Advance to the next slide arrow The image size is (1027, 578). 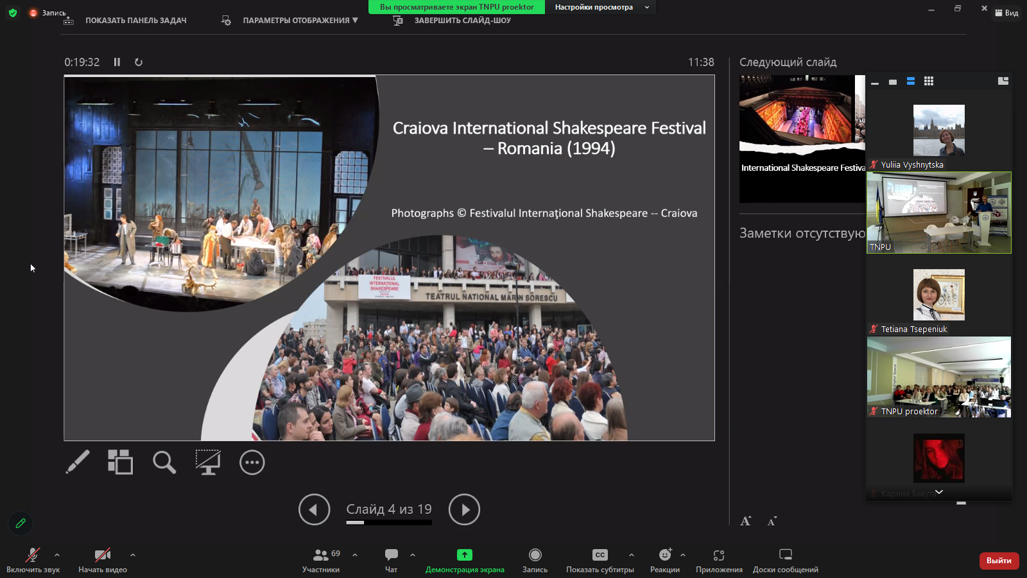[x=464, y=509]
